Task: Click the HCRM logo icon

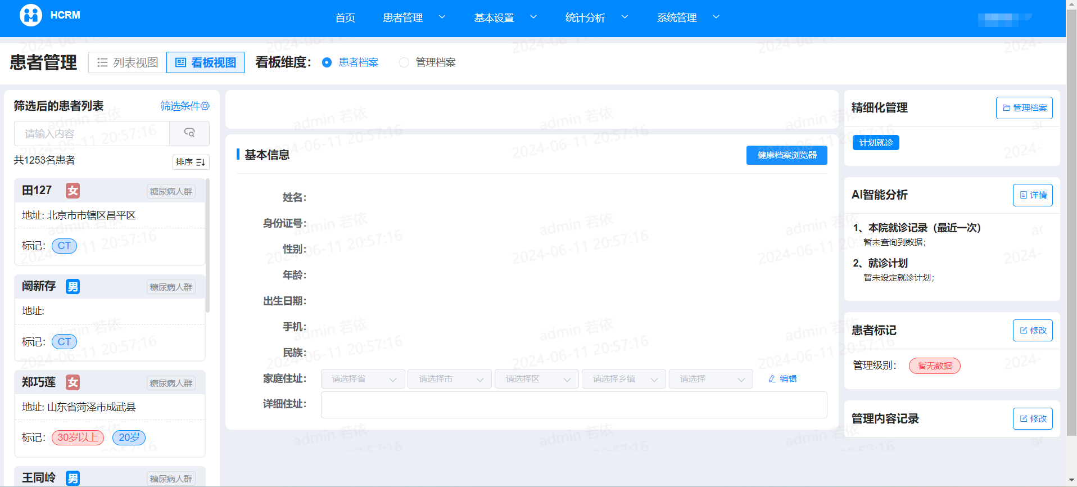Action: pyautogui.click(x=31, y=15)
